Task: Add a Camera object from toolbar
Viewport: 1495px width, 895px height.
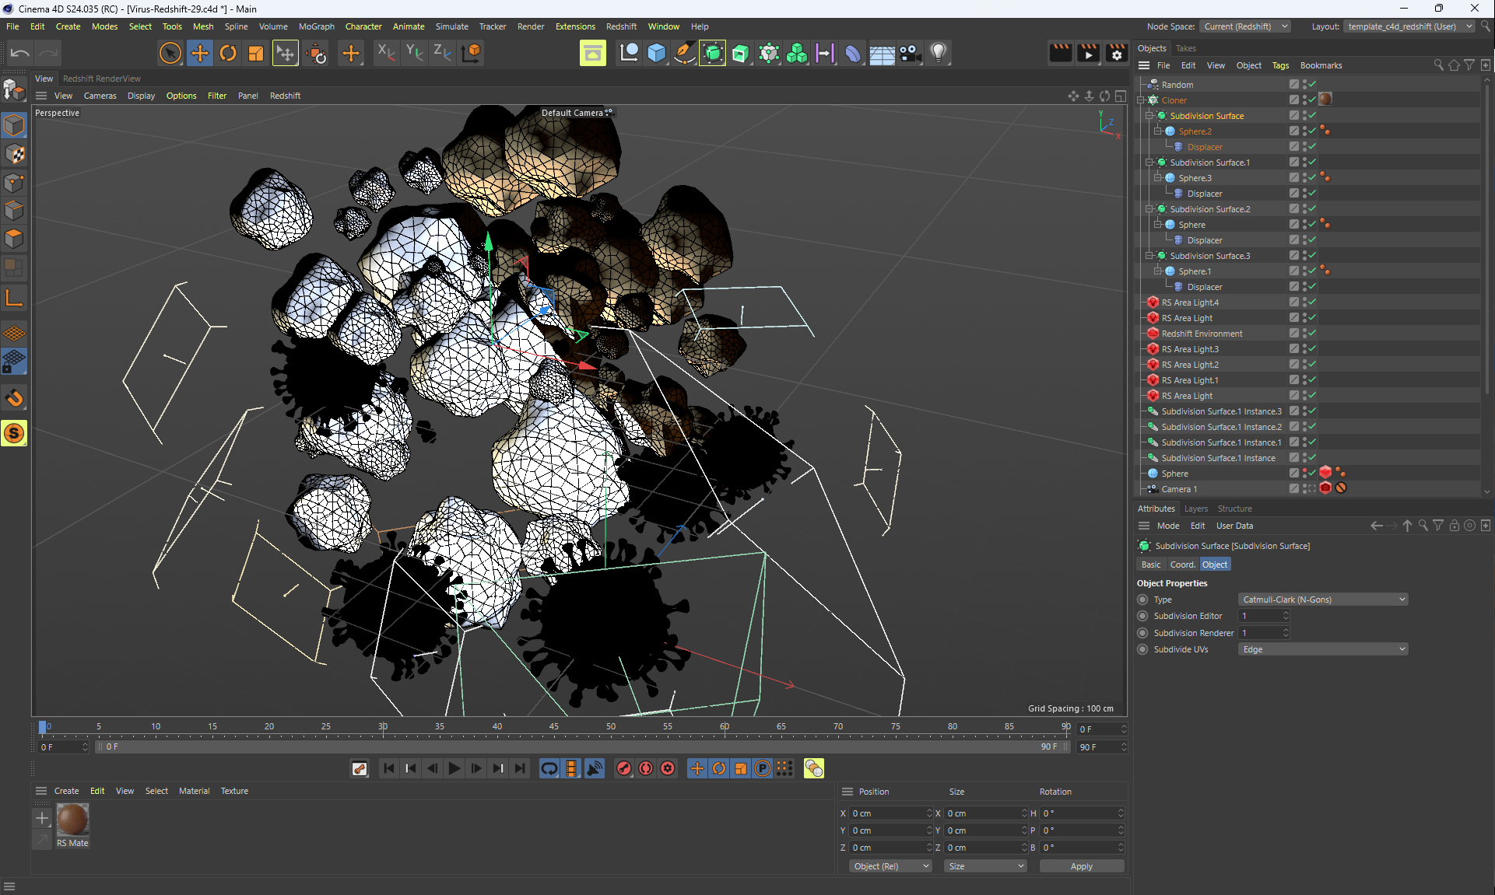Action: point(910,53)
